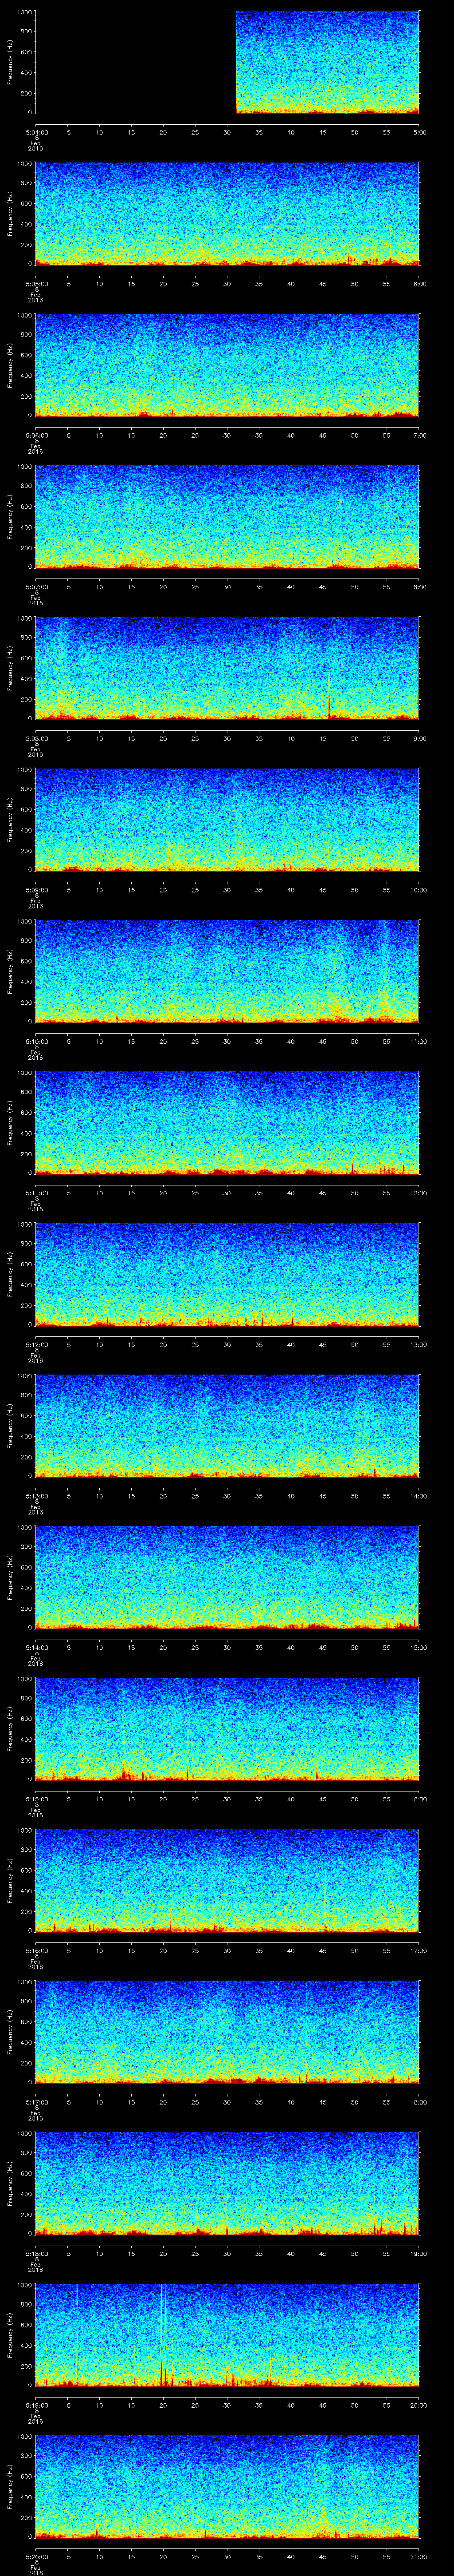This screenshot has height=2576, width=454.
Task: Click the 20:00 end time label
Action: [419, 2405]
